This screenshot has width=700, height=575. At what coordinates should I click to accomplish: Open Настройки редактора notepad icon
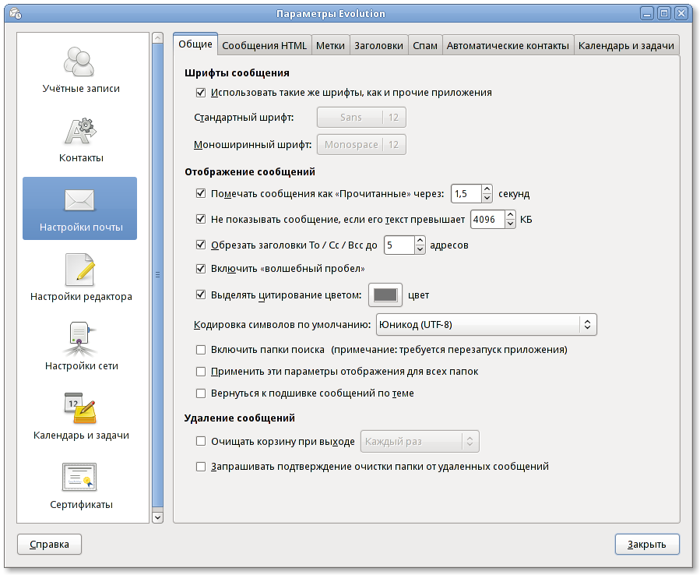pos(81,270)
